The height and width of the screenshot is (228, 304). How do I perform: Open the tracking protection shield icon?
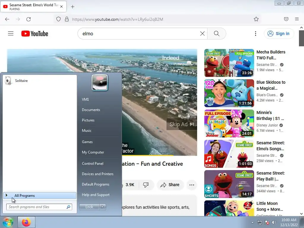pyautogui.click(x=58, y=19)
